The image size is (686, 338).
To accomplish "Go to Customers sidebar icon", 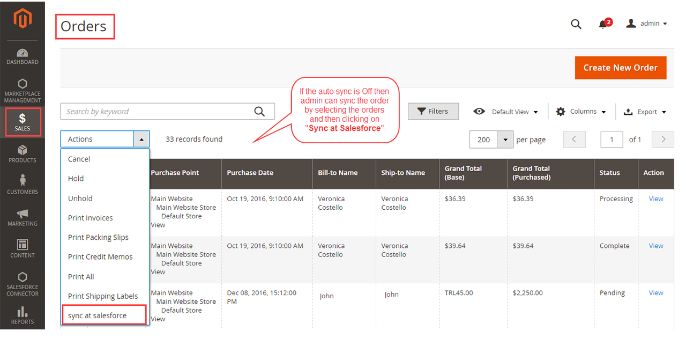I will point(23,185).
